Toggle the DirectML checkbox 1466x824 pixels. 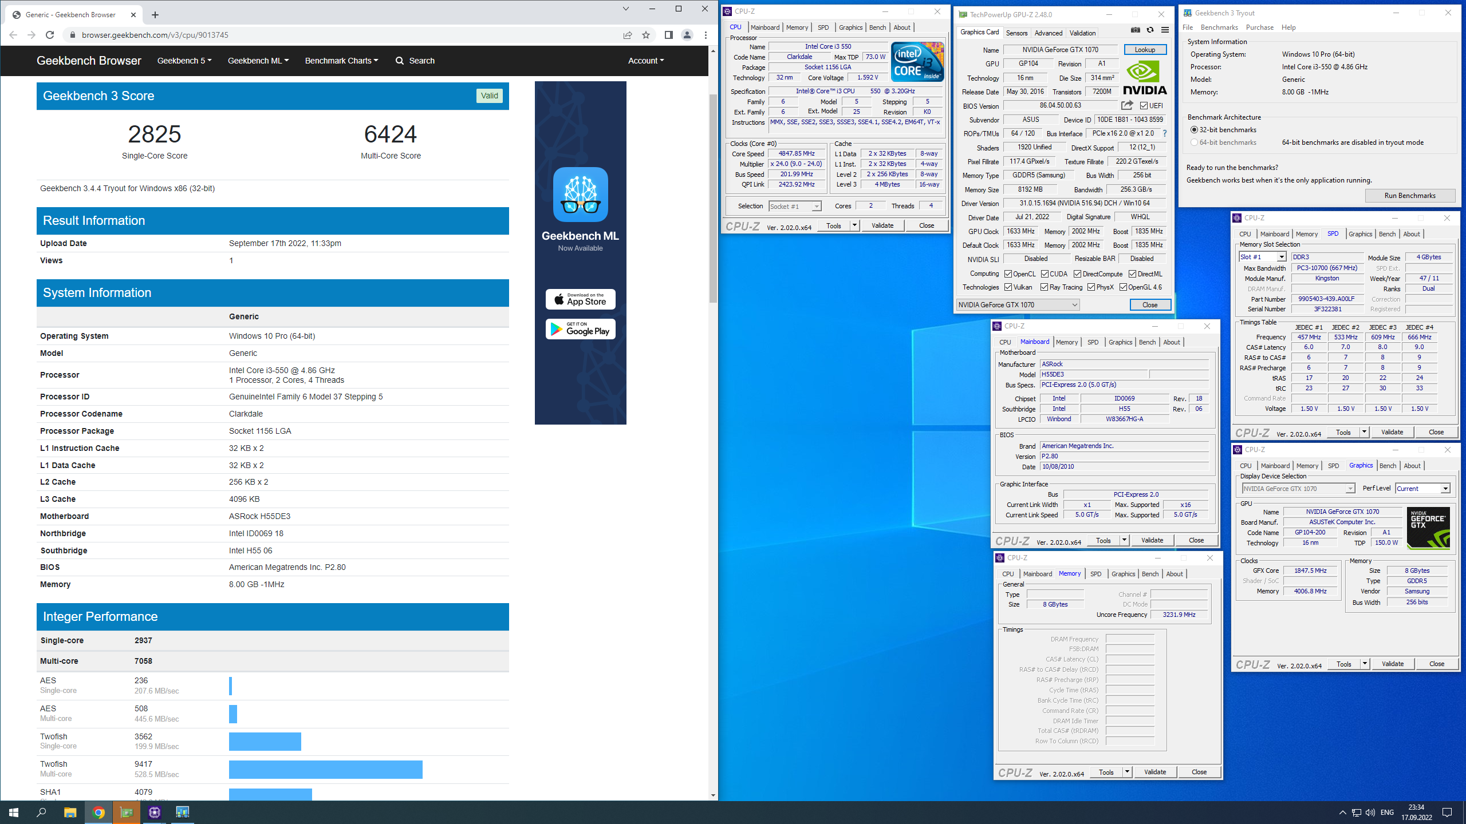point(1132,274)
